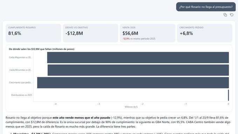Click the thin 'Distribuidores vs 2025' bar

click(x=229, y=95)
